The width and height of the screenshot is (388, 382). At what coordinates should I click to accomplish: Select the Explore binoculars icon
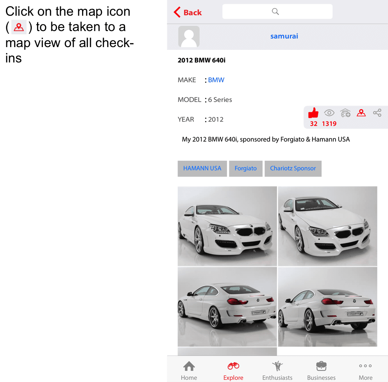pos(233,366)
